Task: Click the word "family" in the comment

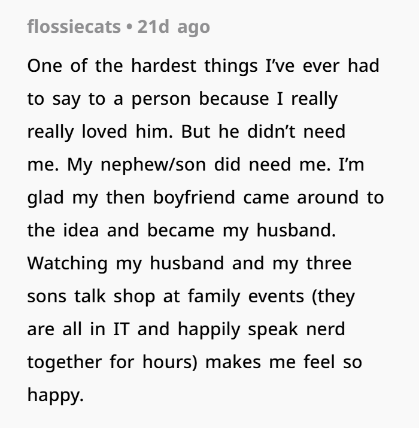Action: (x=214, y=297)
